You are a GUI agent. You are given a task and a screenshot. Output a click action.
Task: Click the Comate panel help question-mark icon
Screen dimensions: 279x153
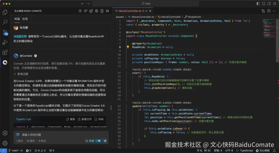(80, 11)
